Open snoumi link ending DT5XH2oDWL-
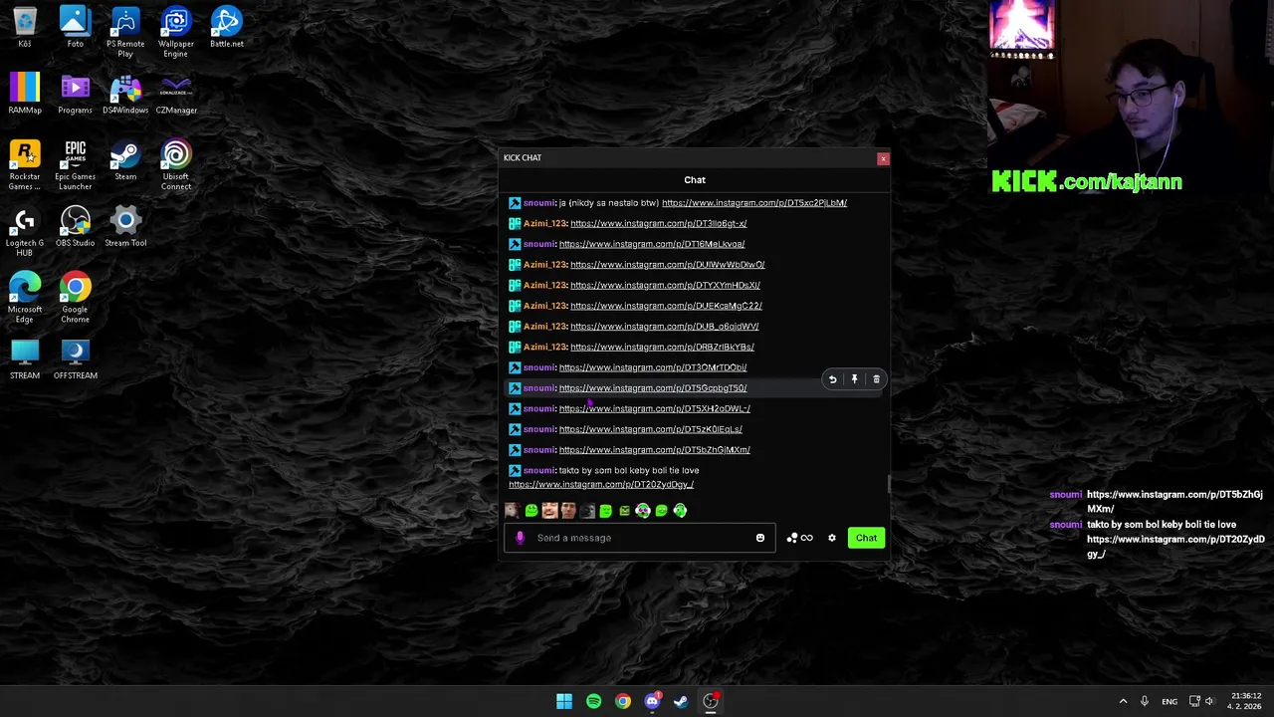This screenshot has height=717, width=1274. (655, 409)
